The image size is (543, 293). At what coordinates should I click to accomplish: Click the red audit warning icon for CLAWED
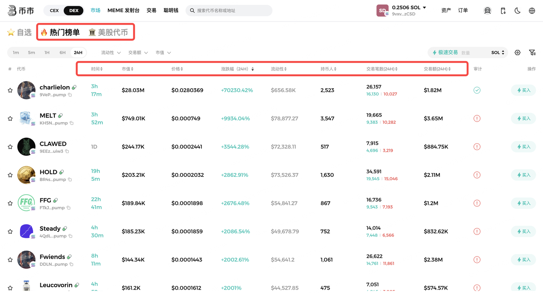click(x=477, y=147)
